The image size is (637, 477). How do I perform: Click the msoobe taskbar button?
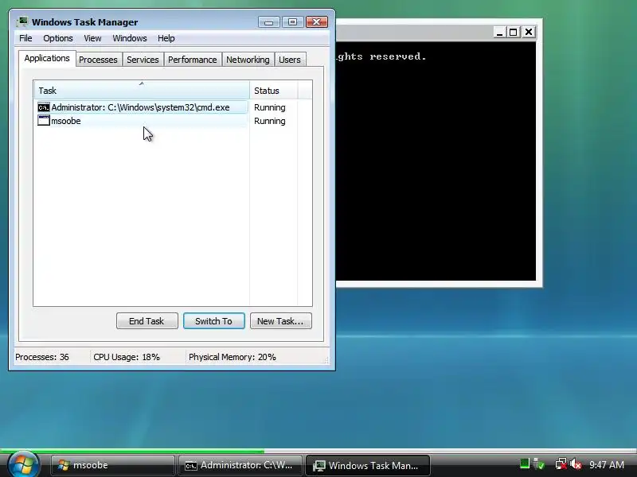112,465
